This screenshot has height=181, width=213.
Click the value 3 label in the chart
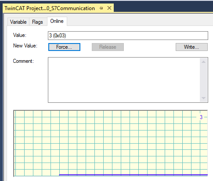(201, 117)
